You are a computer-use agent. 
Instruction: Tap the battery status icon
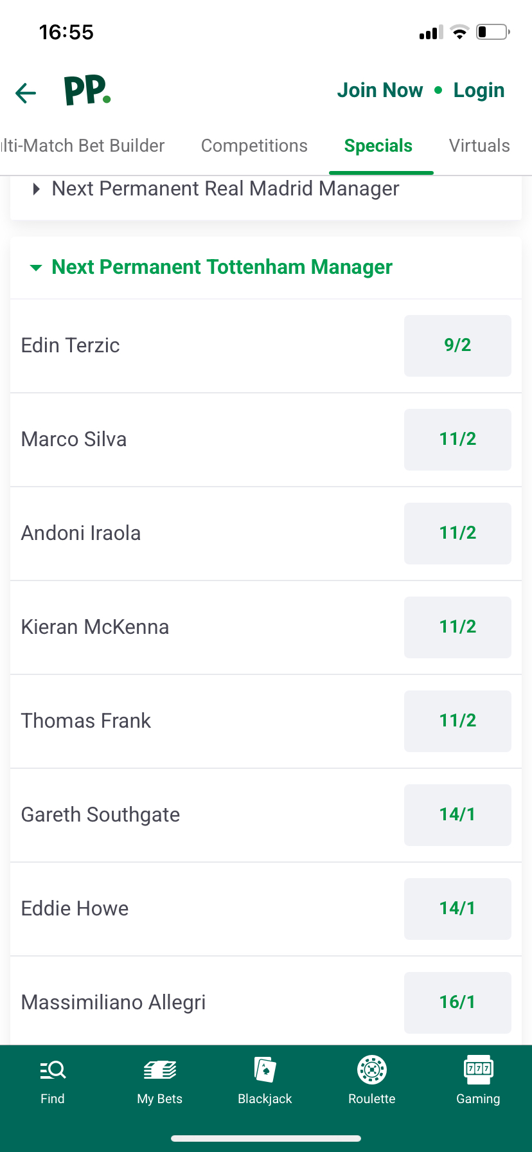point(492,32)
